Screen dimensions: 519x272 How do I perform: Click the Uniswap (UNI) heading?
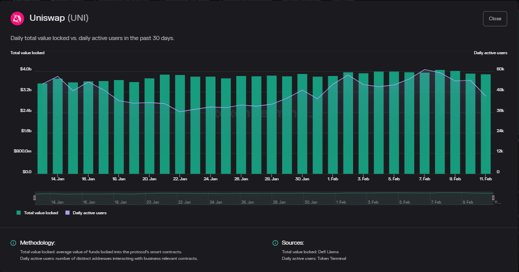[59, 18]
